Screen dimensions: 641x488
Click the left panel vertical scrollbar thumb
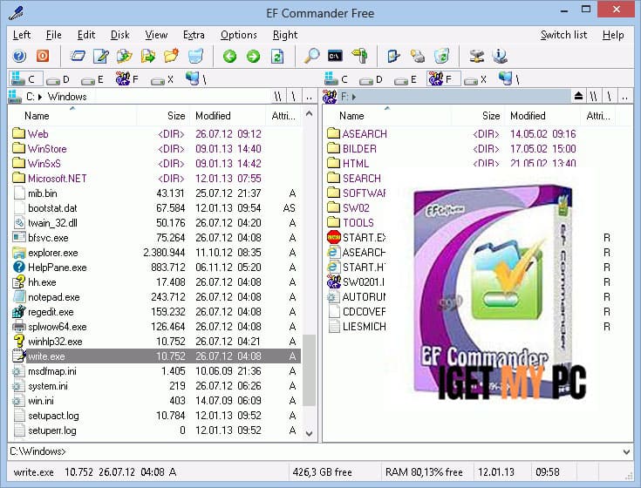pos(309,370)
